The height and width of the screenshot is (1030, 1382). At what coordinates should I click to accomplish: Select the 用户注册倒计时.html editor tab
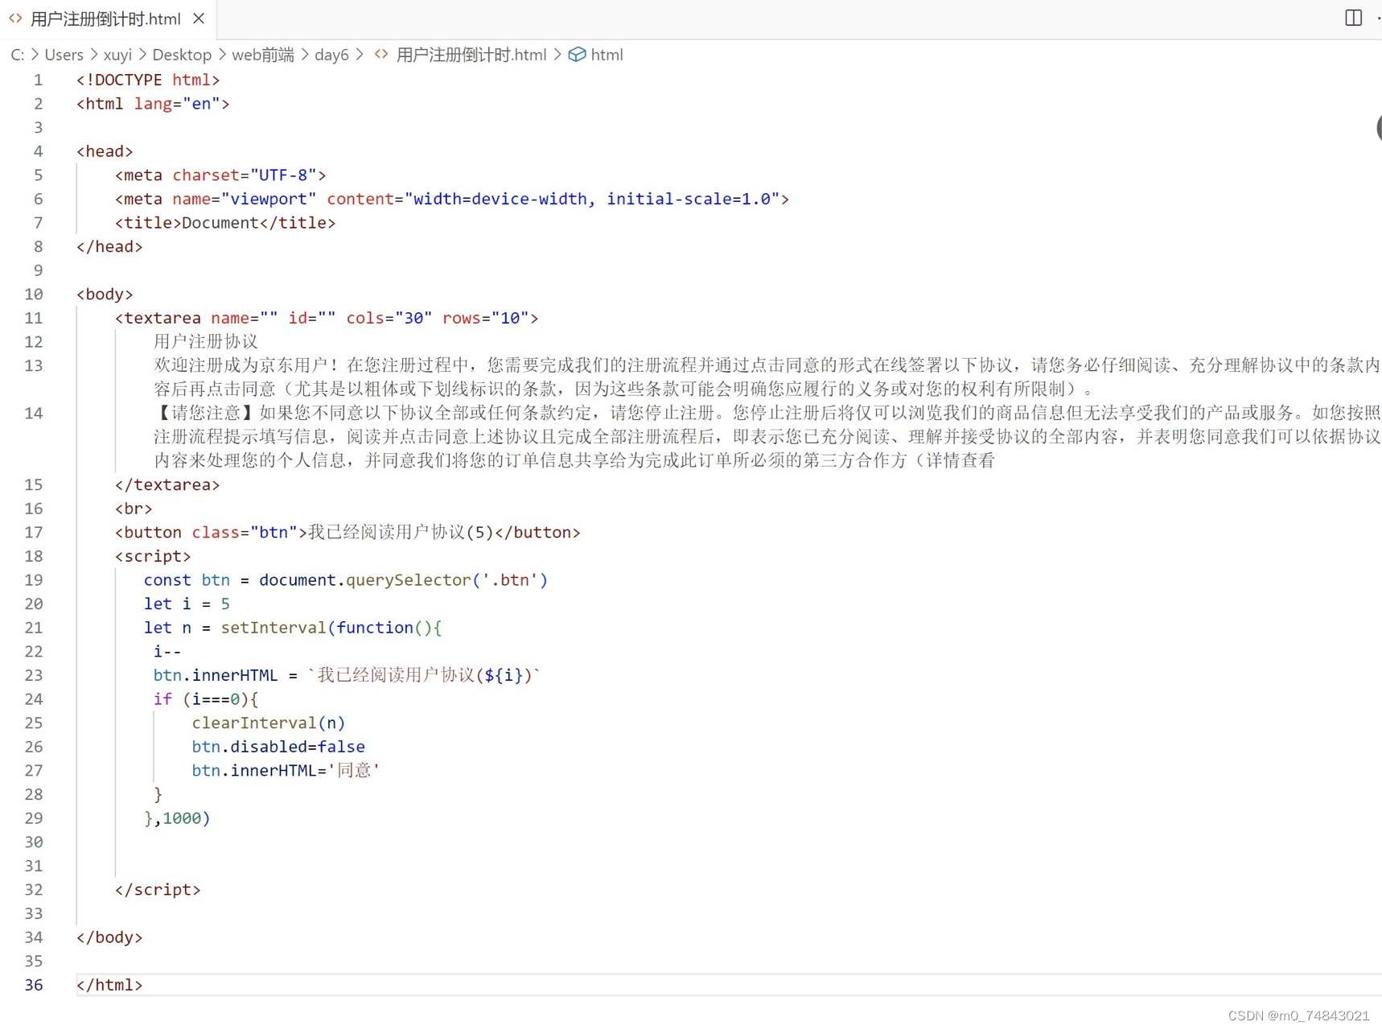click(107, 19)
